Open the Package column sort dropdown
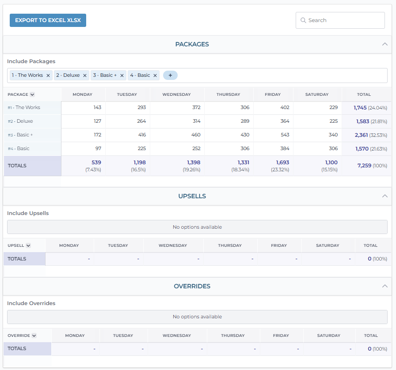This screenshot has height=370, width=396. [x=32, y=94]
